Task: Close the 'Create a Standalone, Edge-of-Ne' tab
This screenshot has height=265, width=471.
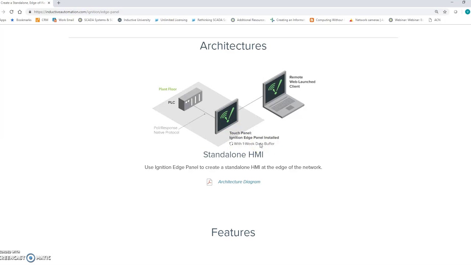Action: [49, 3]
